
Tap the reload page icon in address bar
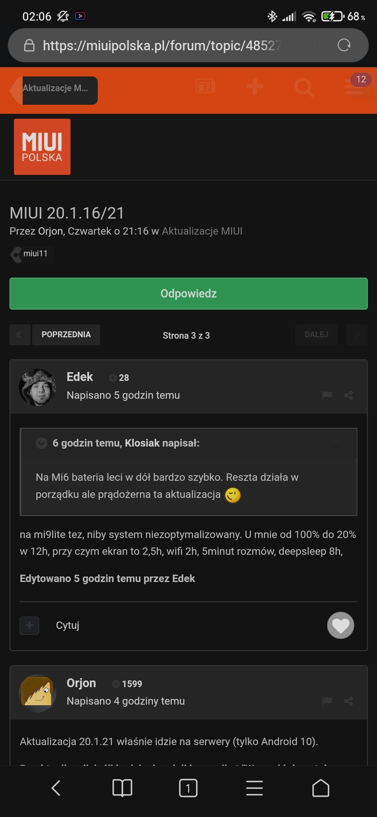(344, 45)
